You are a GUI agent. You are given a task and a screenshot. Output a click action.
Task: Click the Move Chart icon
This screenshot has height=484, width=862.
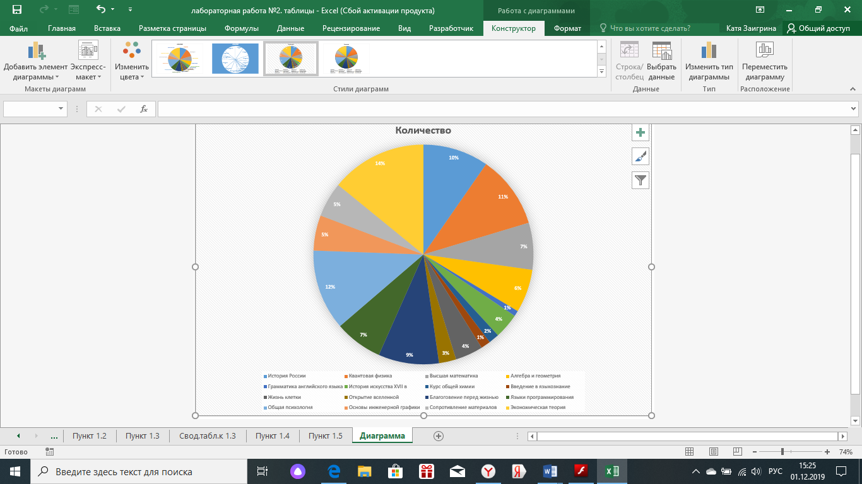pyautogui.click(x=765, y=50)
